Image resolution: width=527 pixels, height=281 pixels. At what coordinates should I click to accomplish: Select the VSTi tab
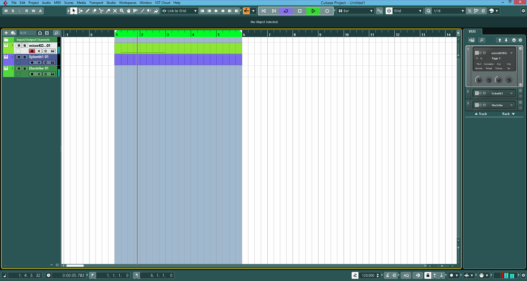pos(472,32)
